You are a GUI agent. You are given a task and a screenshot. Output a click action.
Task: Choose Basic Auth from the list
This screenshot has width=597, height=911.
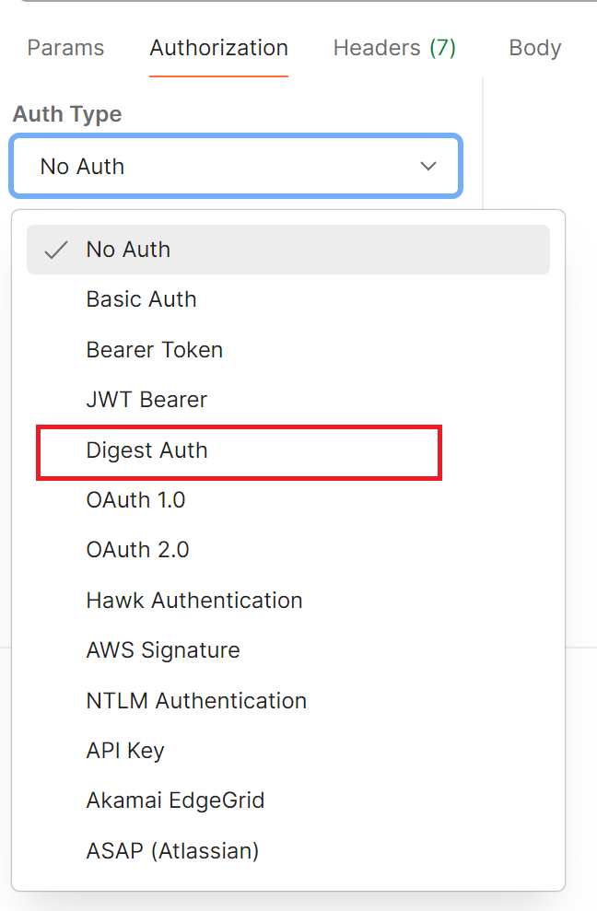coord(141,299)
